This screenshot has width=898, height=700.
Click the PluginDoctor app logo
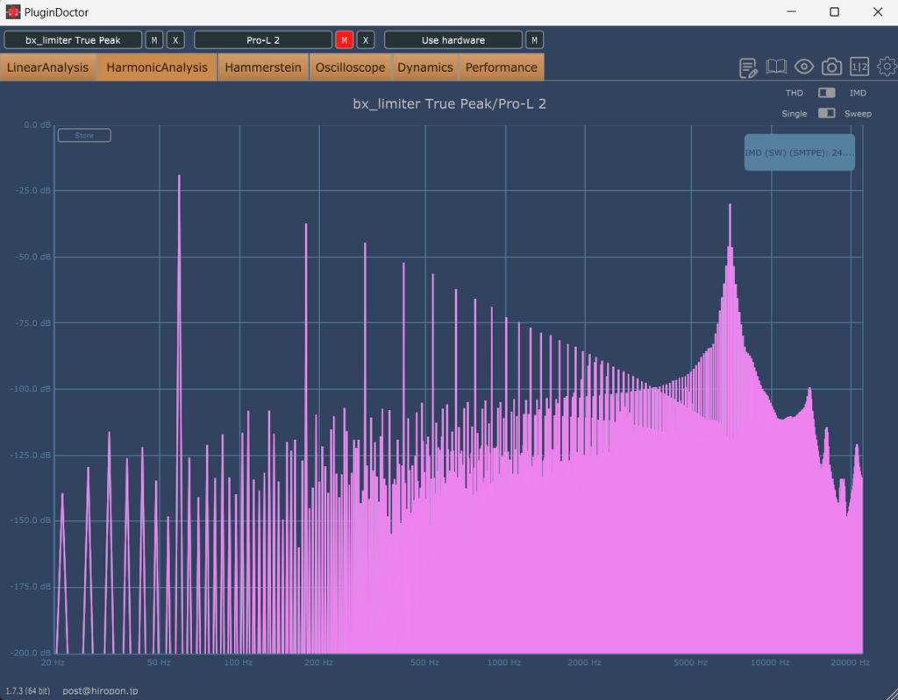tap(12, 12)
